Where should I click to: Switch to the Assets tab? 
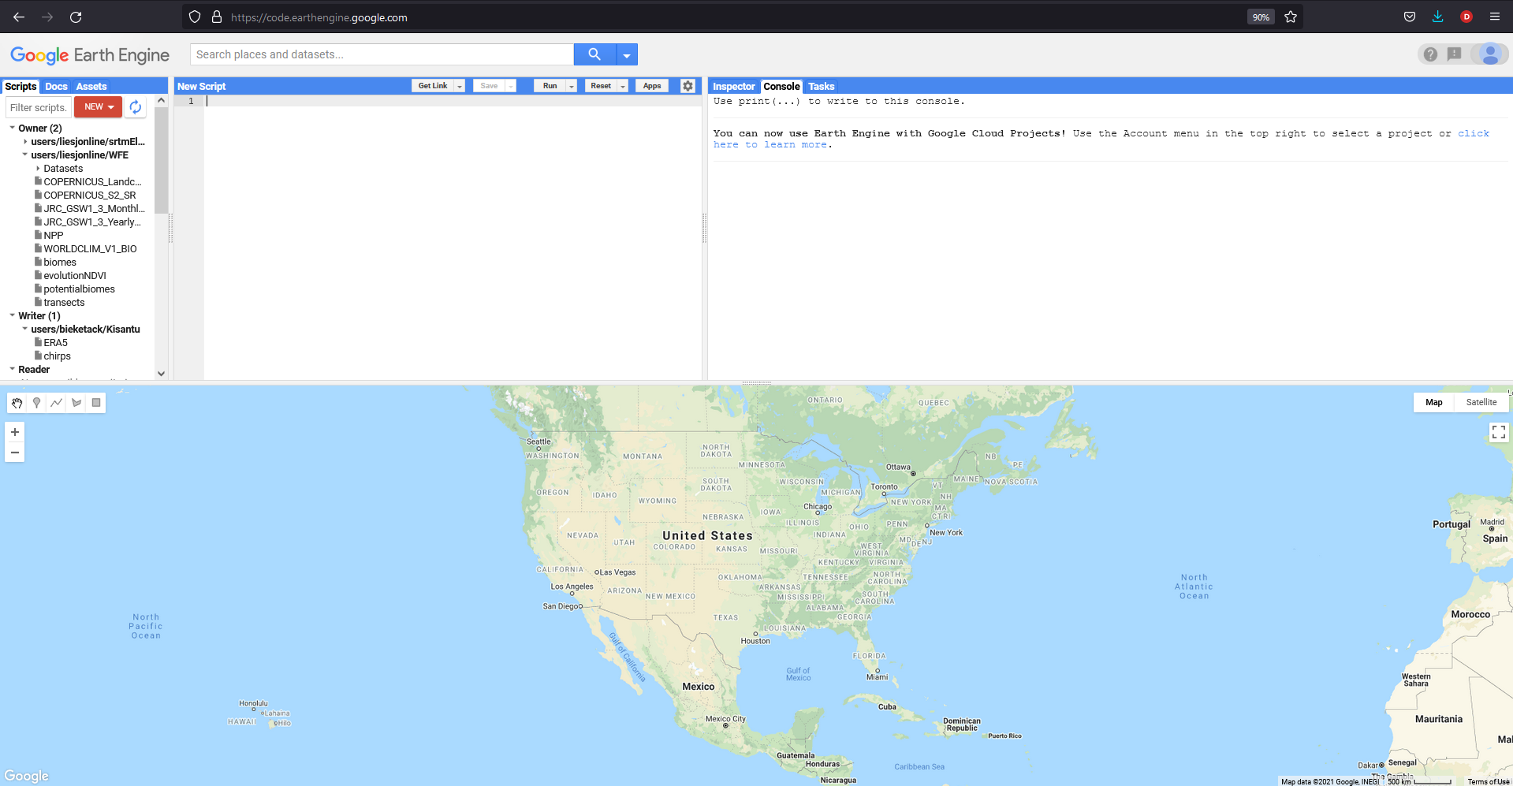[x=91, y=87]
